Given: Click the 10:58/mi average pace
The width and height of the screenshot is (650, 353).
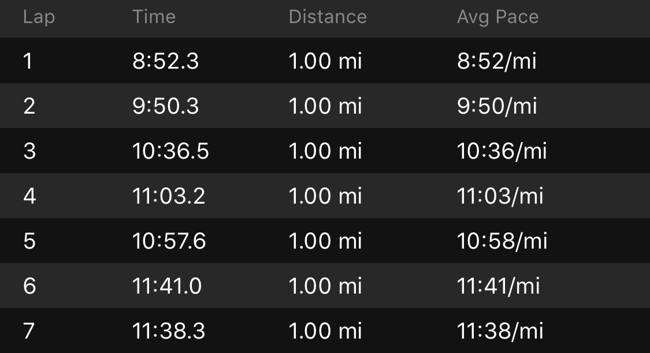Looking at the screenshot, I should 502,241.
